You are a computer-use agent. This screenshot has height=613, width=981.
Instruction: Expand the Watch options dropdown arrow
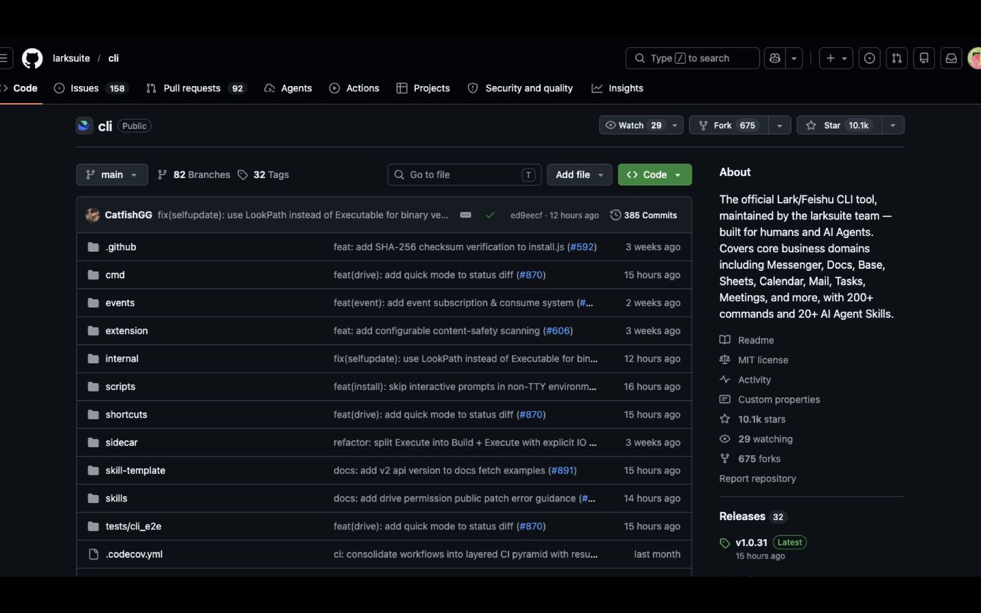[675, 125]
